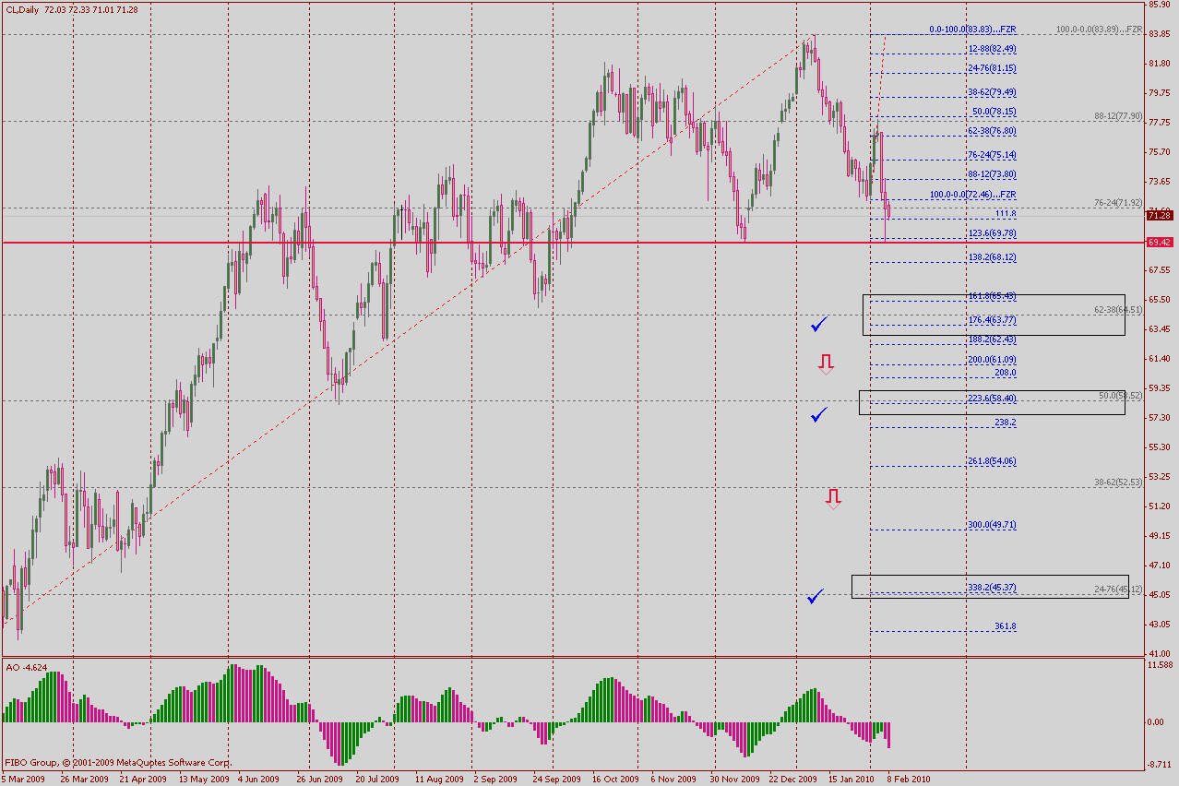Click the price axis value 67.55

coord(1160,270)
